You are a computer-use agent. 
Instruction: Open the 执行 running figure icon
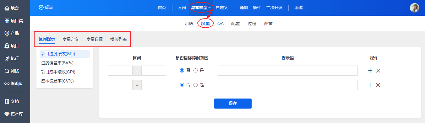[7, 58]
